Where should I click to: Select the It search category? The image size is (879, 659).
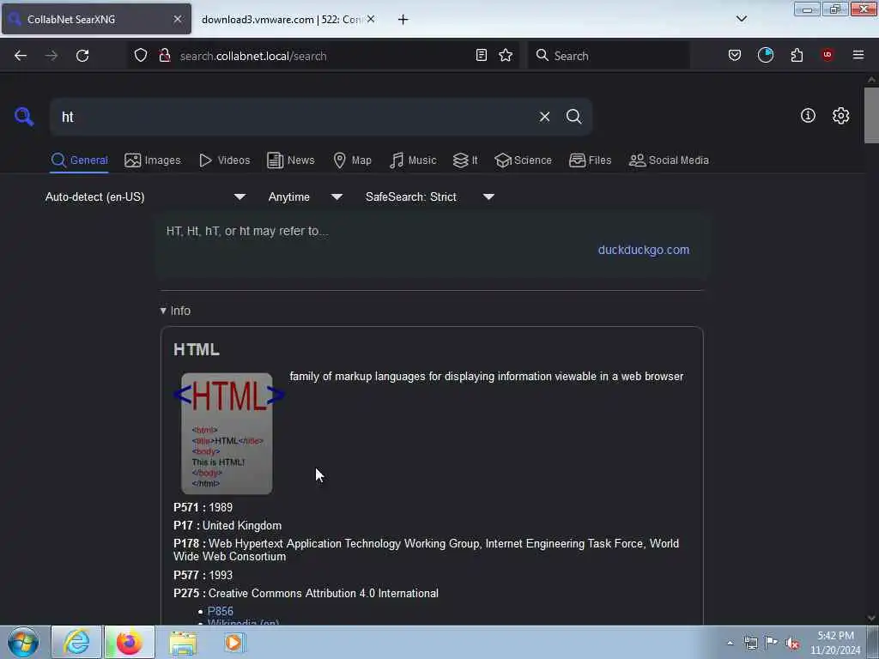465,160
